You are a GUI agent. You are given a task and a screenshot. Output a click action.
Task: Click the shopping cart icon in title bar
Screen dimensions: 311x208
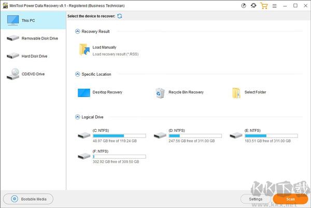coord(264,6)
